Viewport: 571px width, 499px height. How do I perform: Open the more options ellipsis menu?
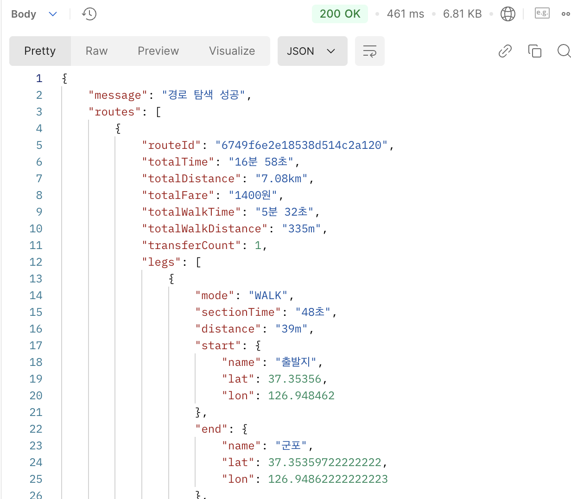(566, 14)
